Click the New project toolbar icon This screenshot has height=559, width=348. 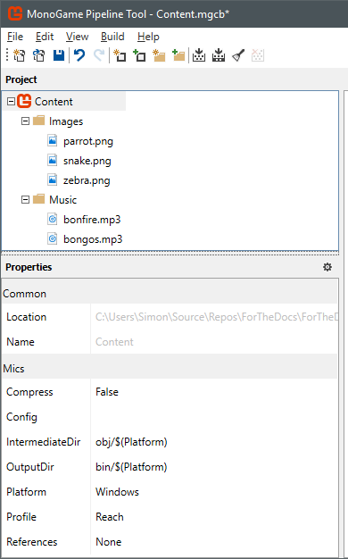(20, 55)
